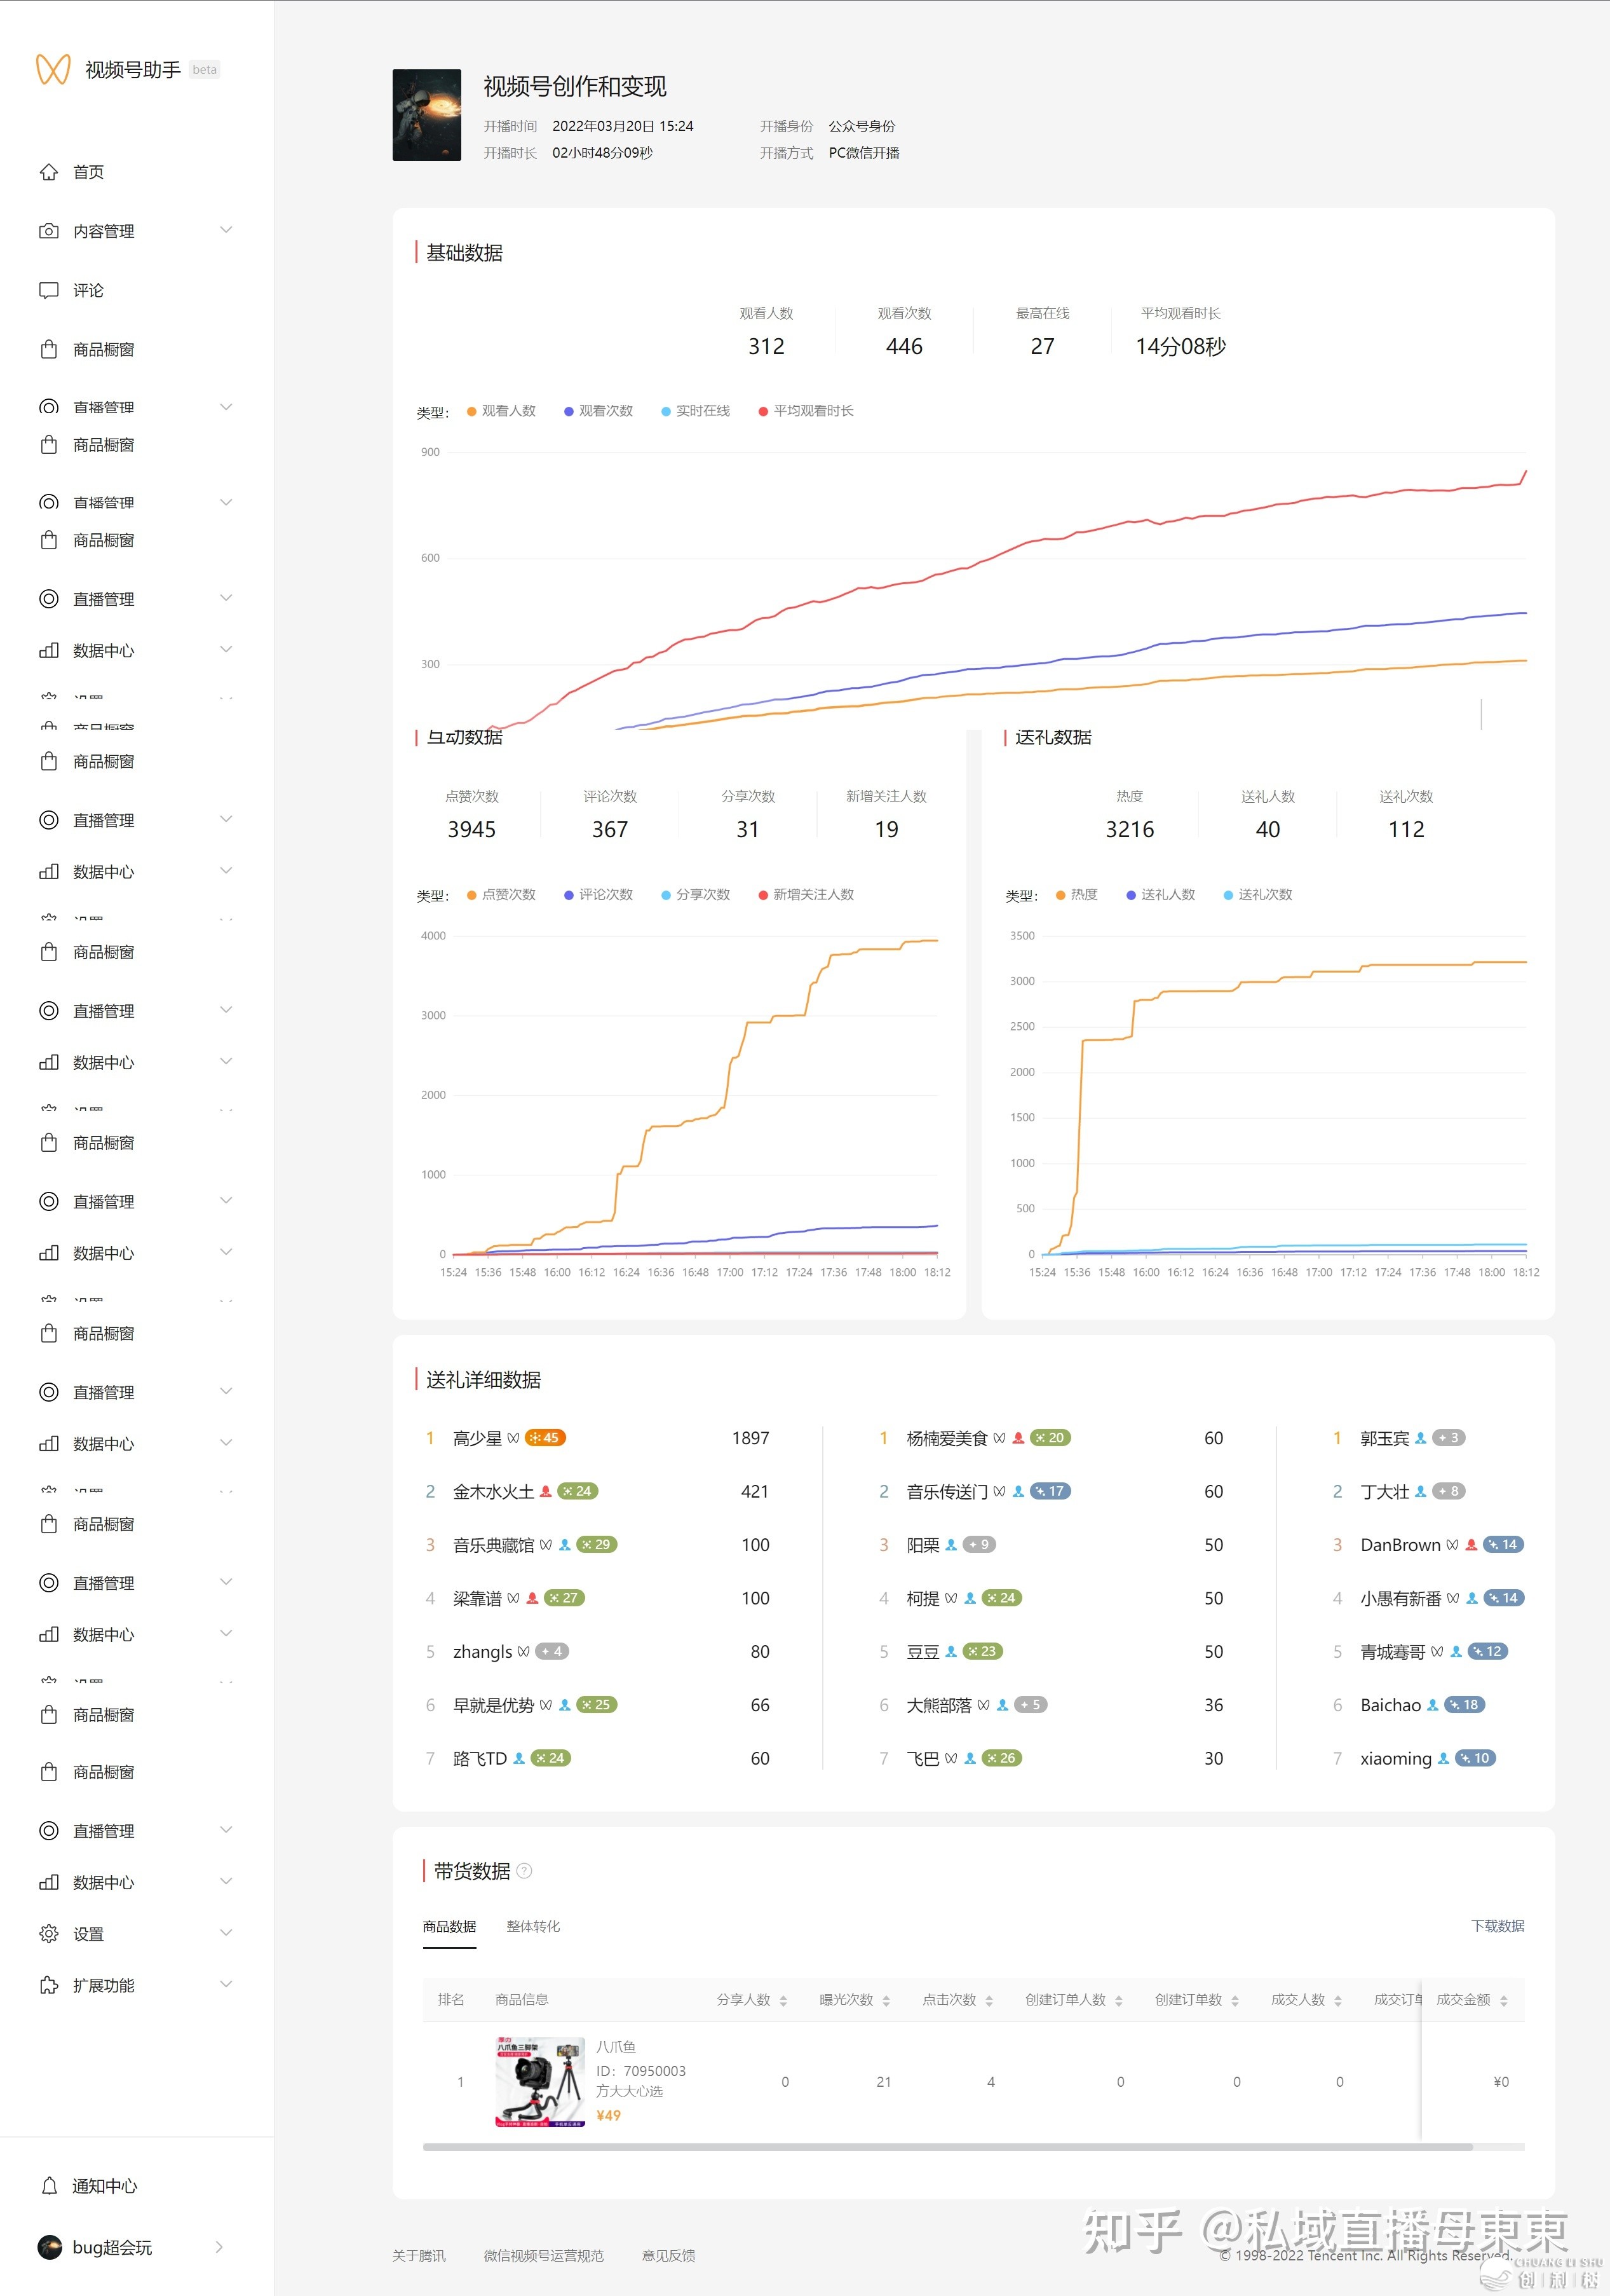1610x2296 pixels.
Task: Click the 首页 home icon
Action: coord(48,172)
